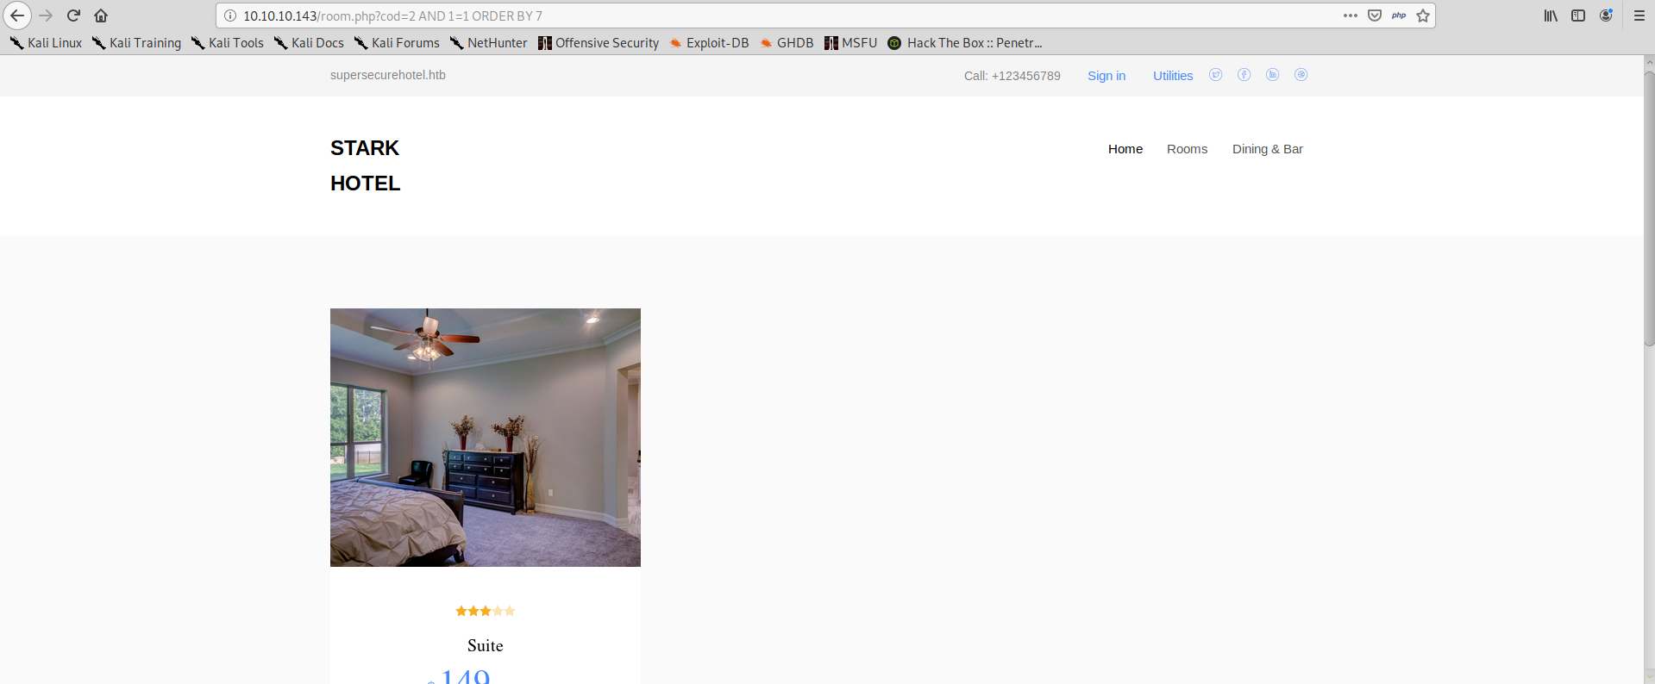The width and height of the screenshot is (1655, 684).
Task: Open the hotel Facebook social link
Action: pyautogui.click(x=1244, y=75)
